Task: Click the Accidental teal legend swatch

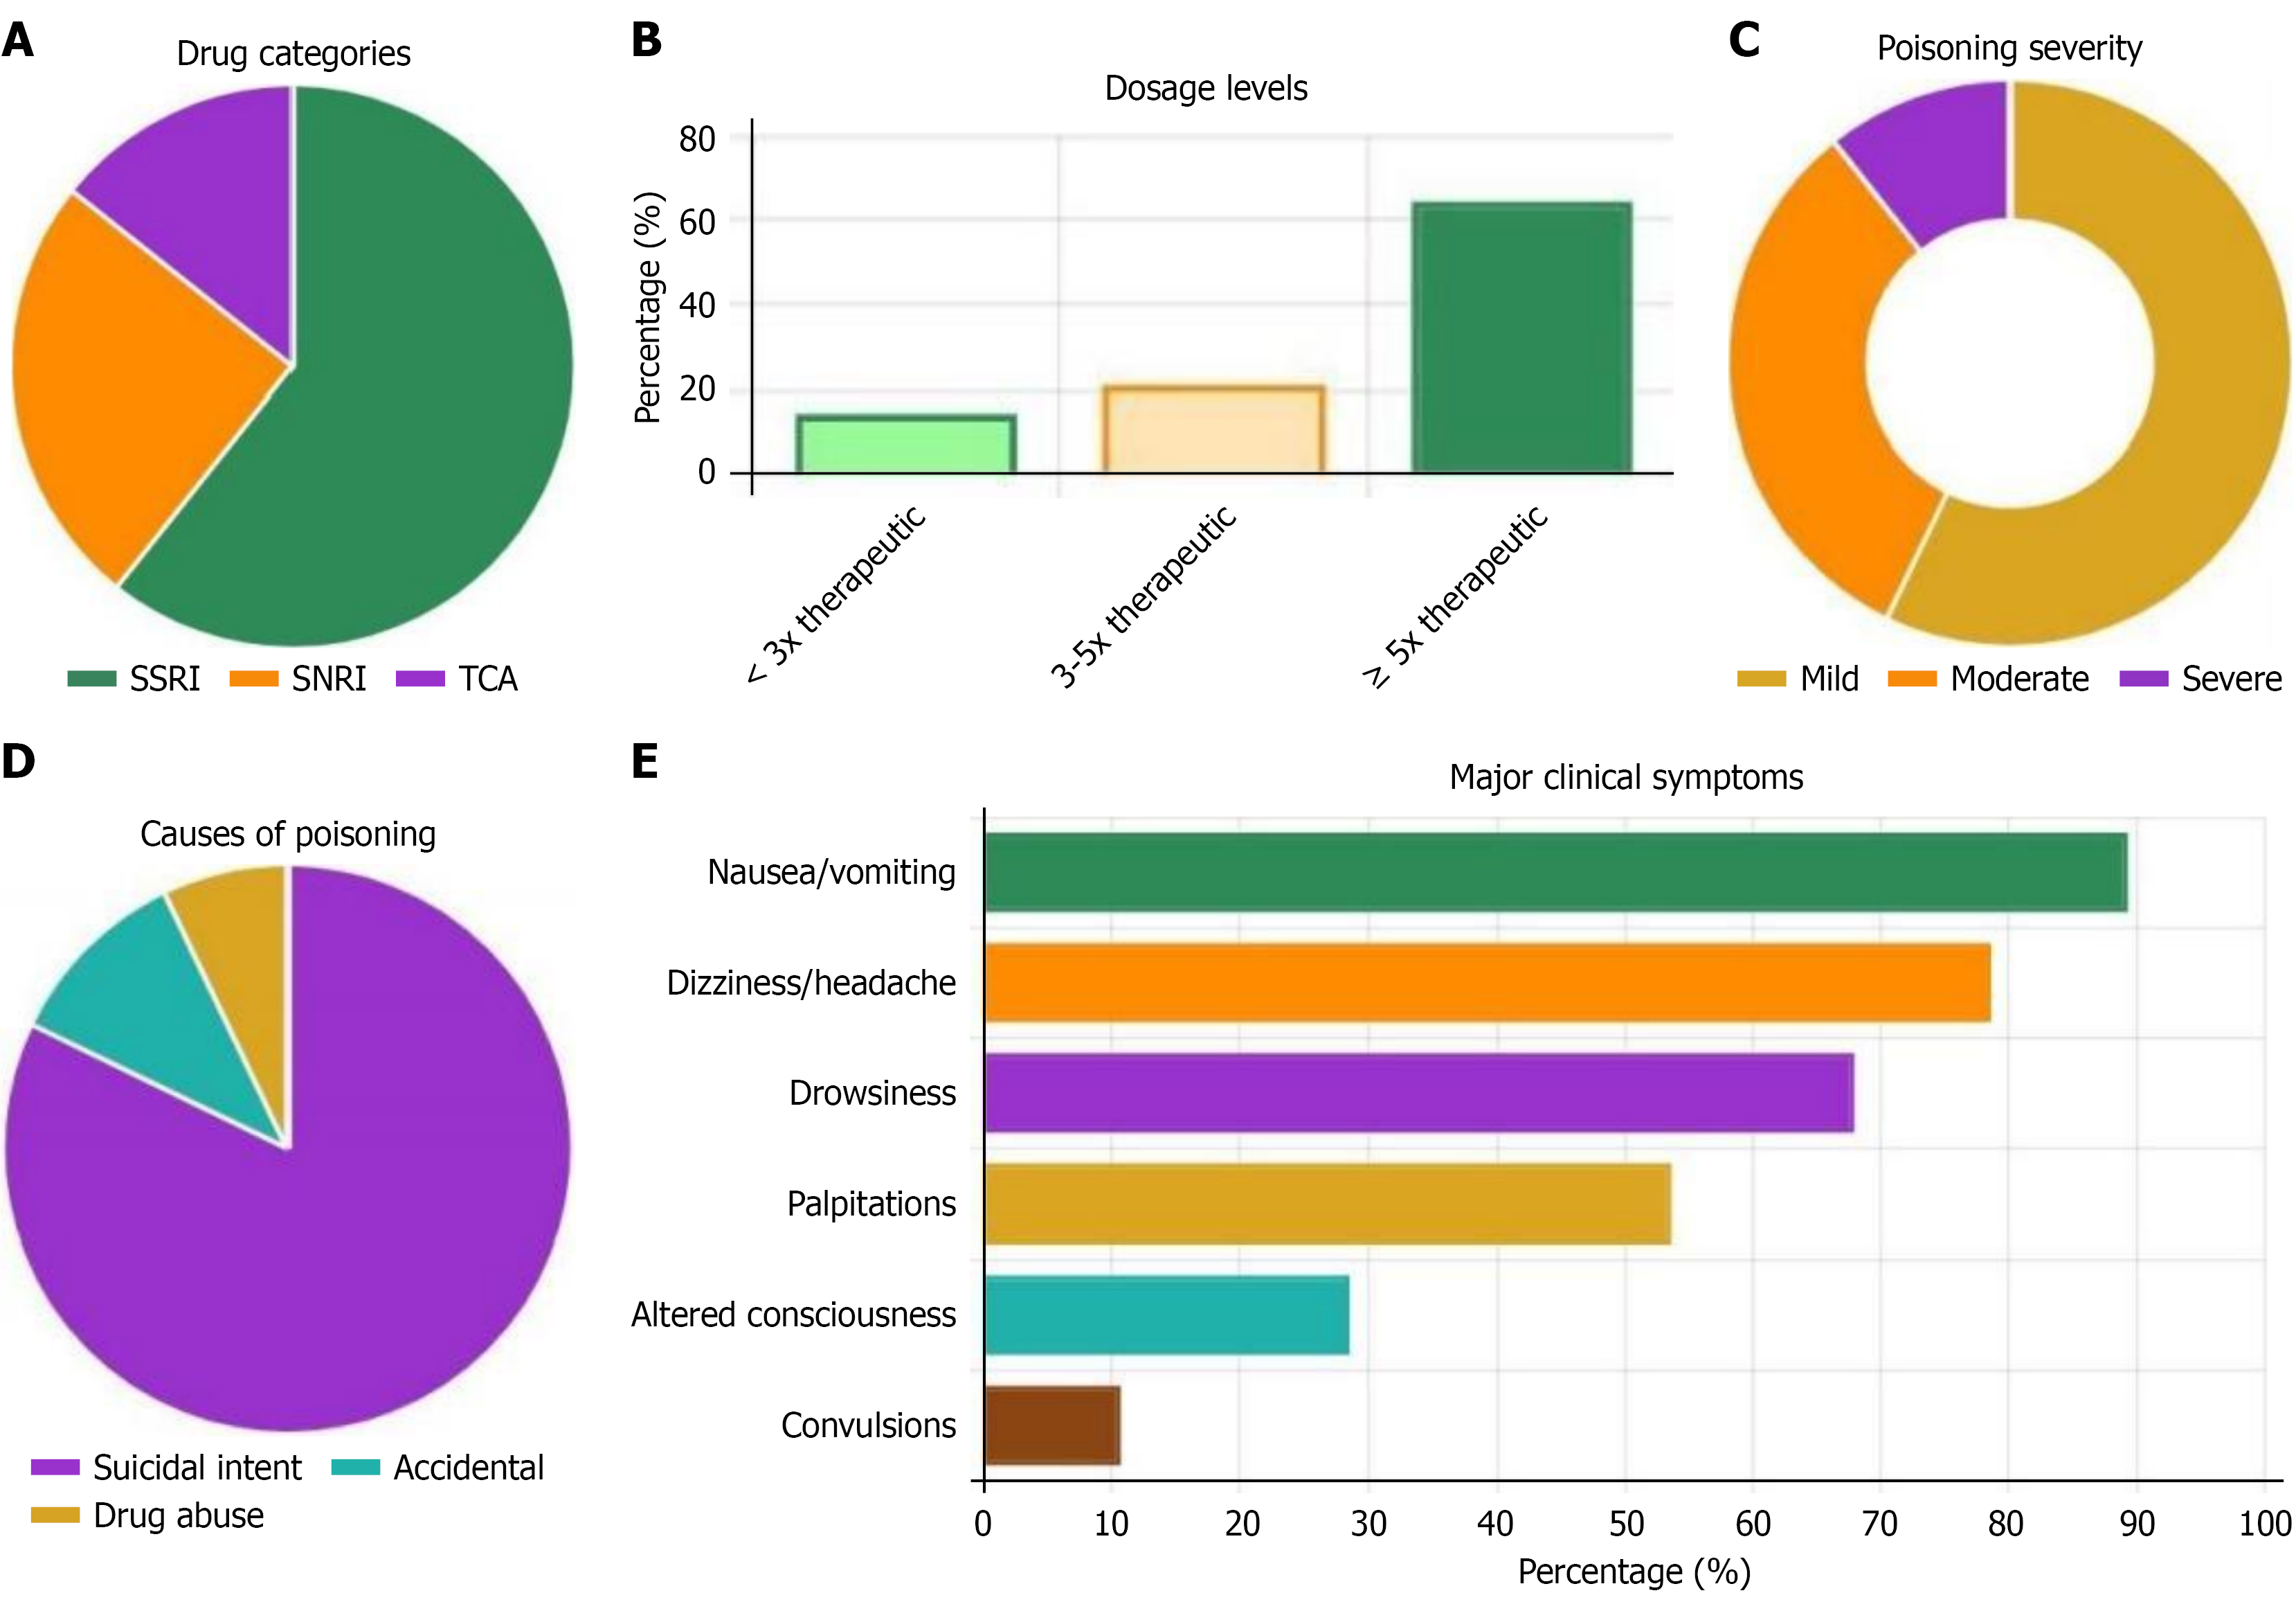Action: coord(355,1467)
